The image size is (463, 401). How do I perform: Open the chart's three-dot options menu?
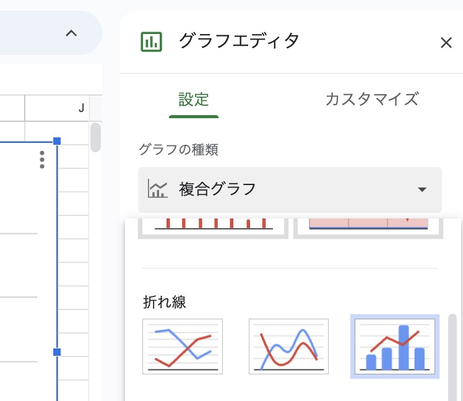click(x=42, y=160)
